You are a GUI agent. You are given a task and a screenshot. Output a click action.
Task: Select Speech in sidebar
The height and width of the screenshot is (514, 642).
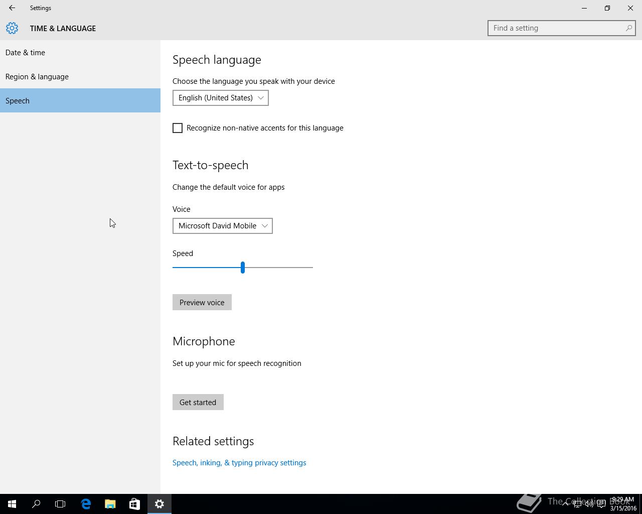pyautogui.click(x=80, y=100)
